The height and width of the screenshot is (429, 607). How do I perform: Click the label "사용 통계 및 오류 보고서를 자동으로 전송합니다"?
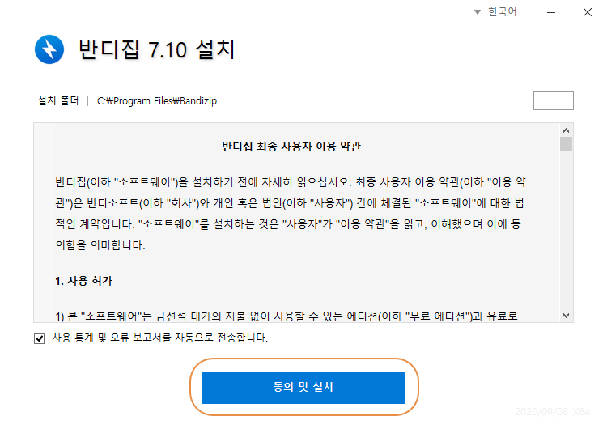point(159,338)
